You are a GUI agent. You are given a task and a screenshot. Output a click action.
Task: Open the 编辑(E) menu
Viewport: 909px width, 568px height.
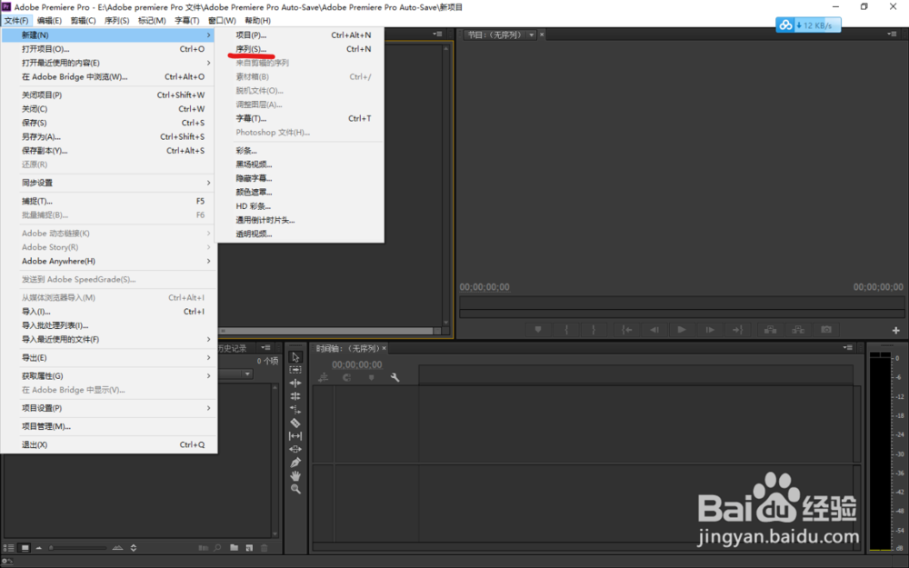49,20
